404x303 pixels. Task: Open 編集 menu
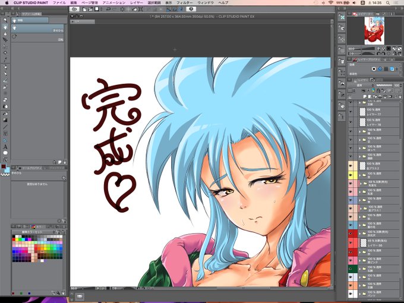74,2
